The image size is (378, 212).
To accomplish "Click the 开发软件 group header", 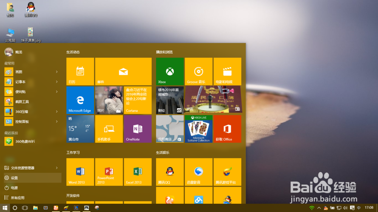I will pos(73,196).
